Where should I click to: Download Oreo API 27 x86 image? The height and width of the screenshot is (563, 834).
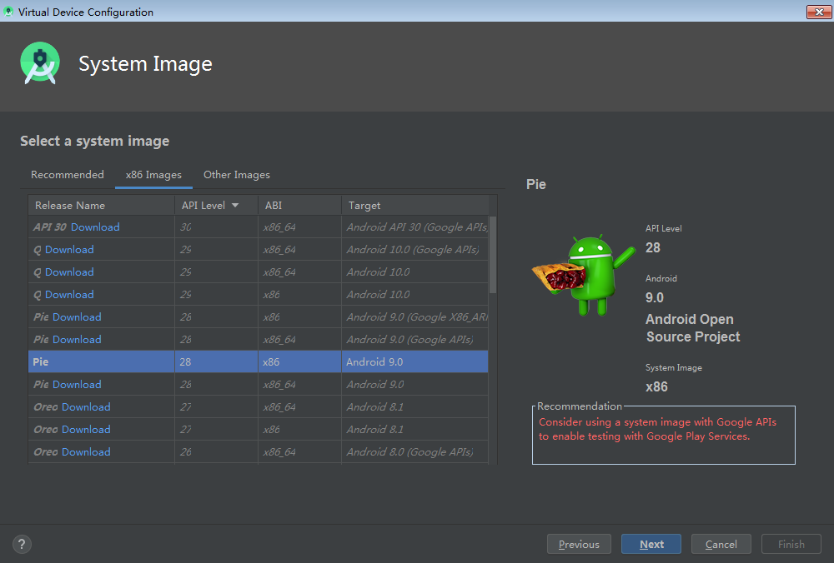[x=86, y=429]
